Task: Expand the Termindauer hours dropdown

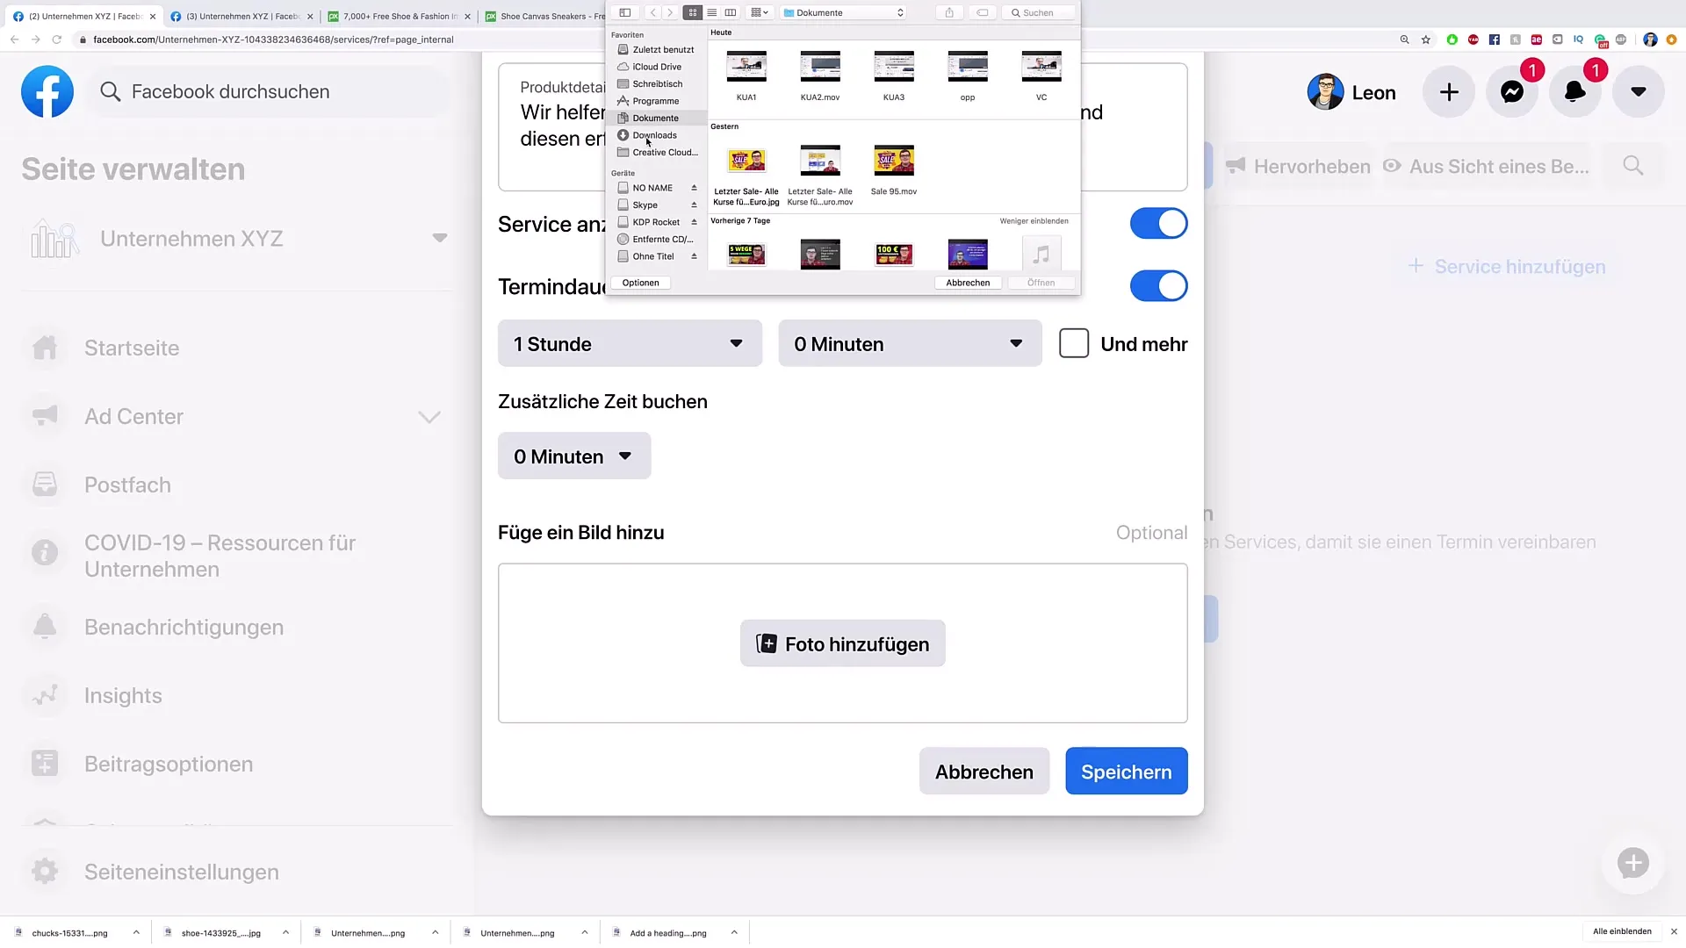Action: [x=629, y=344]
